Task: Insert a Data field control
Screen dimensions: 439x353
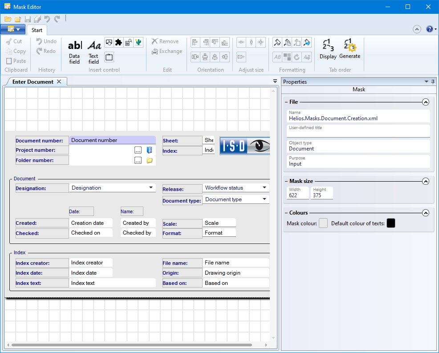Action: [x=74, y=51]
